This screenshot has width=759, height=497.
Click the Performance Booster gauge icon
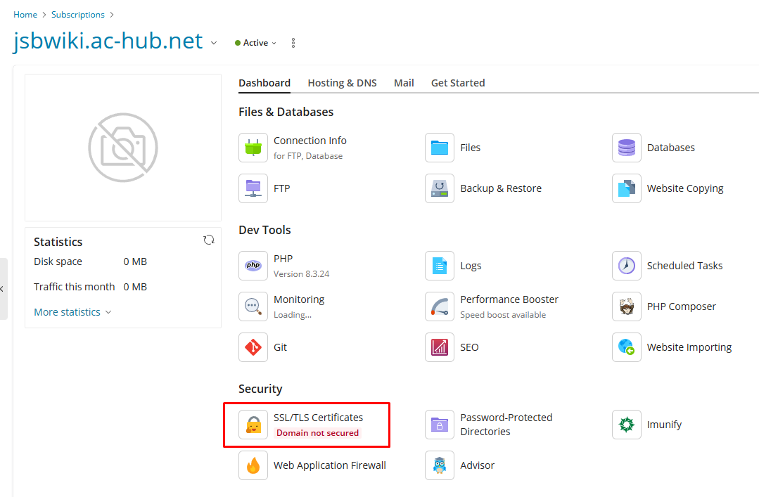point(440,306)
